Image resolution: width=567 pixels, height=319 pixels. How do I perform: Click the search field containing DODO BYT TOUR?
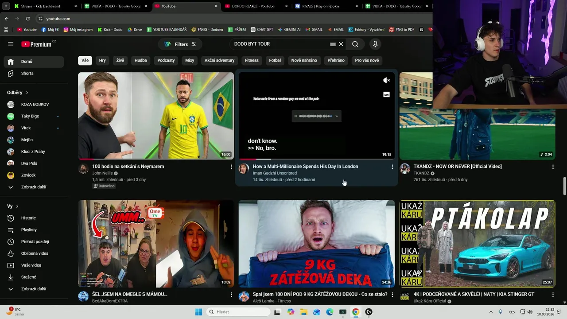[281, 44]
